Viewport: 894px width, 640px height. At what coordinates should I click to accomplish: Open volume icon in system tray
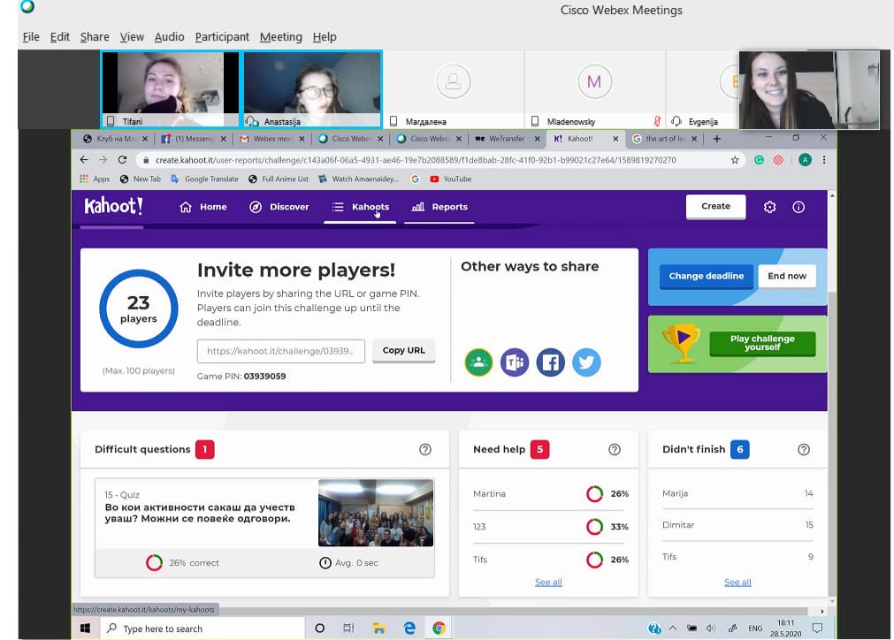pos(710,628)
